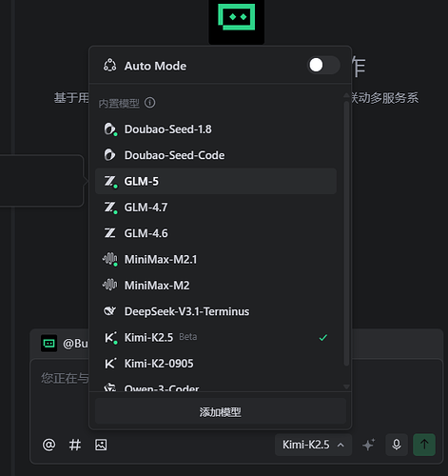Click scroll-down arrow of model list
This screenshot has width=448, height=476.
346,387
